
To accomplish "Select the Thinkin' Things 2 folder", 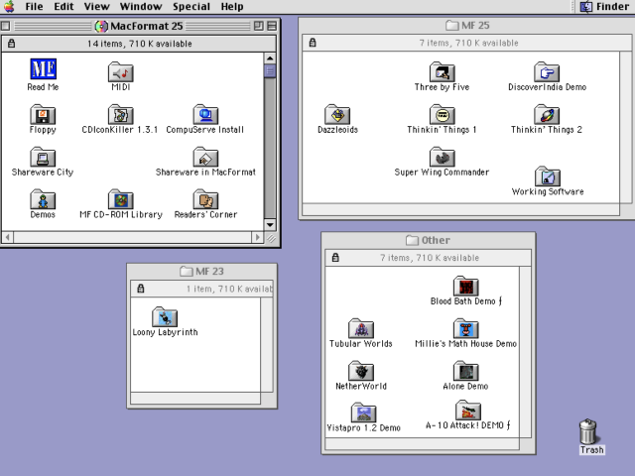I will tap(547, 115).
